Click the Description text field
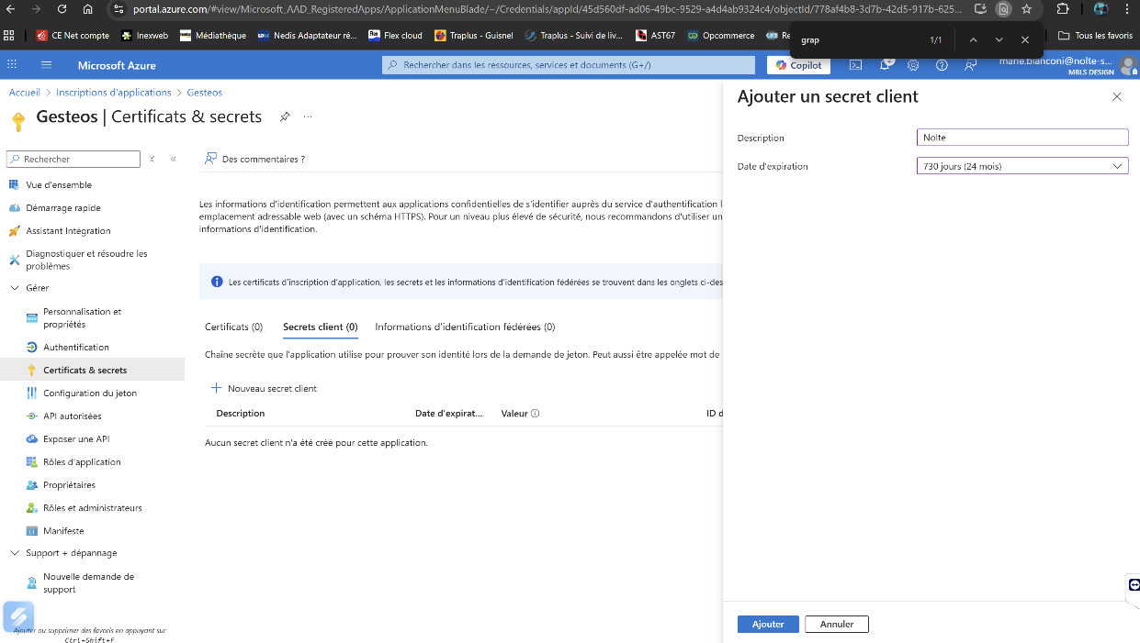Screen dimensions: 1140x643 click(1021, 138)
